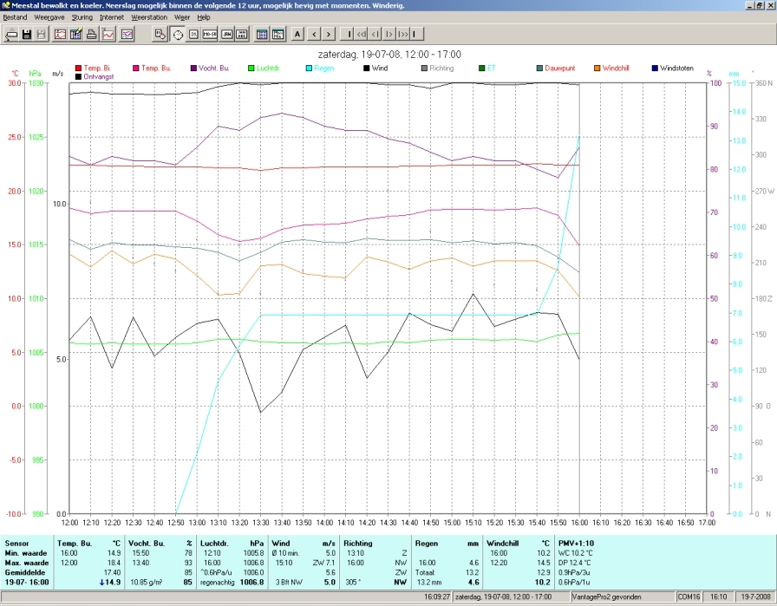Select the clock view toolbar icon
Viewport: 777px width, 606px height.
(x=178, y=34)
